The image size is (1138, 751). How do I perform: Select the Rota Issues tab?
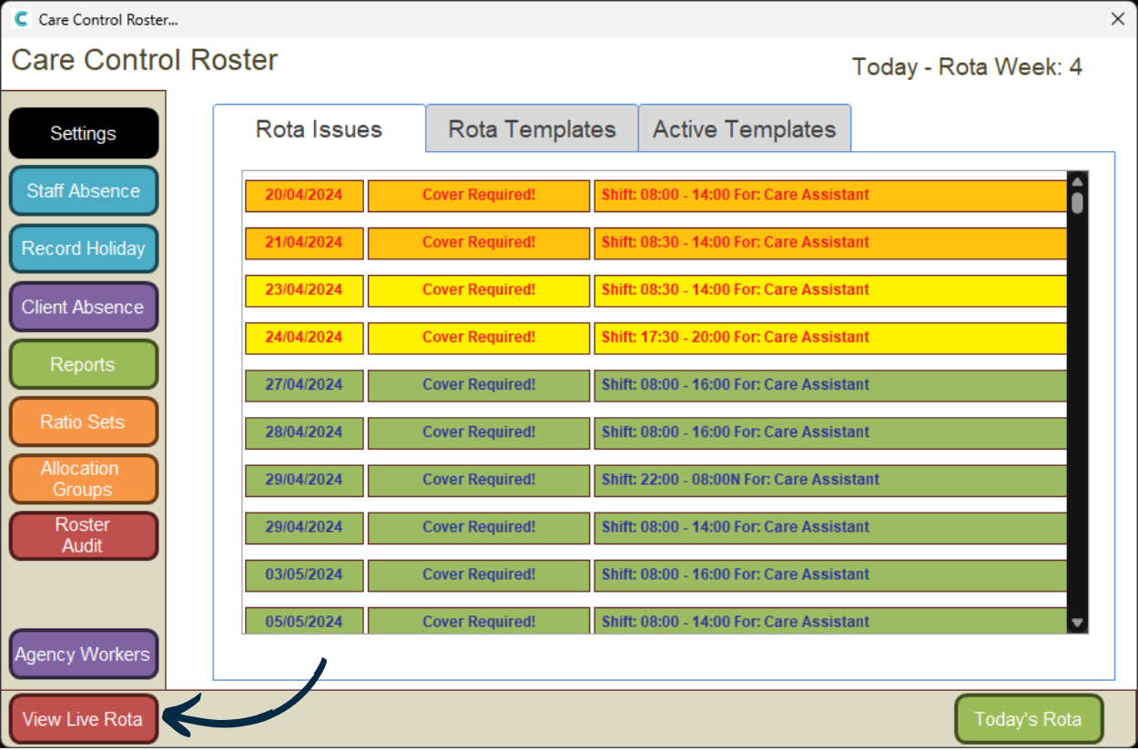pos(319,129)
